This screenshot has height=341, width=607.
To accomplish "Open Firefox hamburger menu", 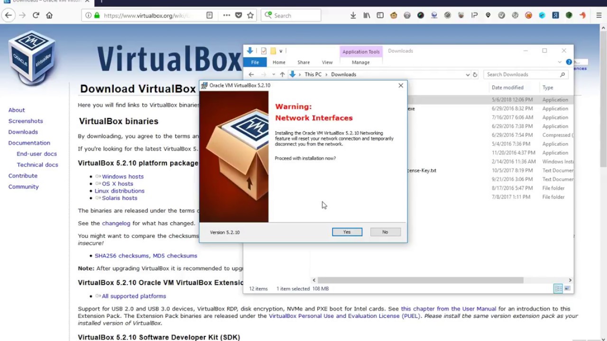I will click(598, 15).
